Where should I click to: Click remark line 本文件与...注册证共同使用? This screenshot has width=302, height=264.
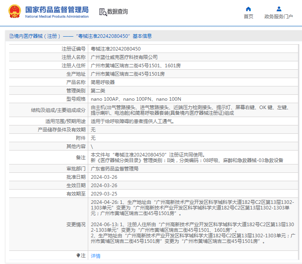click(148, 155)
